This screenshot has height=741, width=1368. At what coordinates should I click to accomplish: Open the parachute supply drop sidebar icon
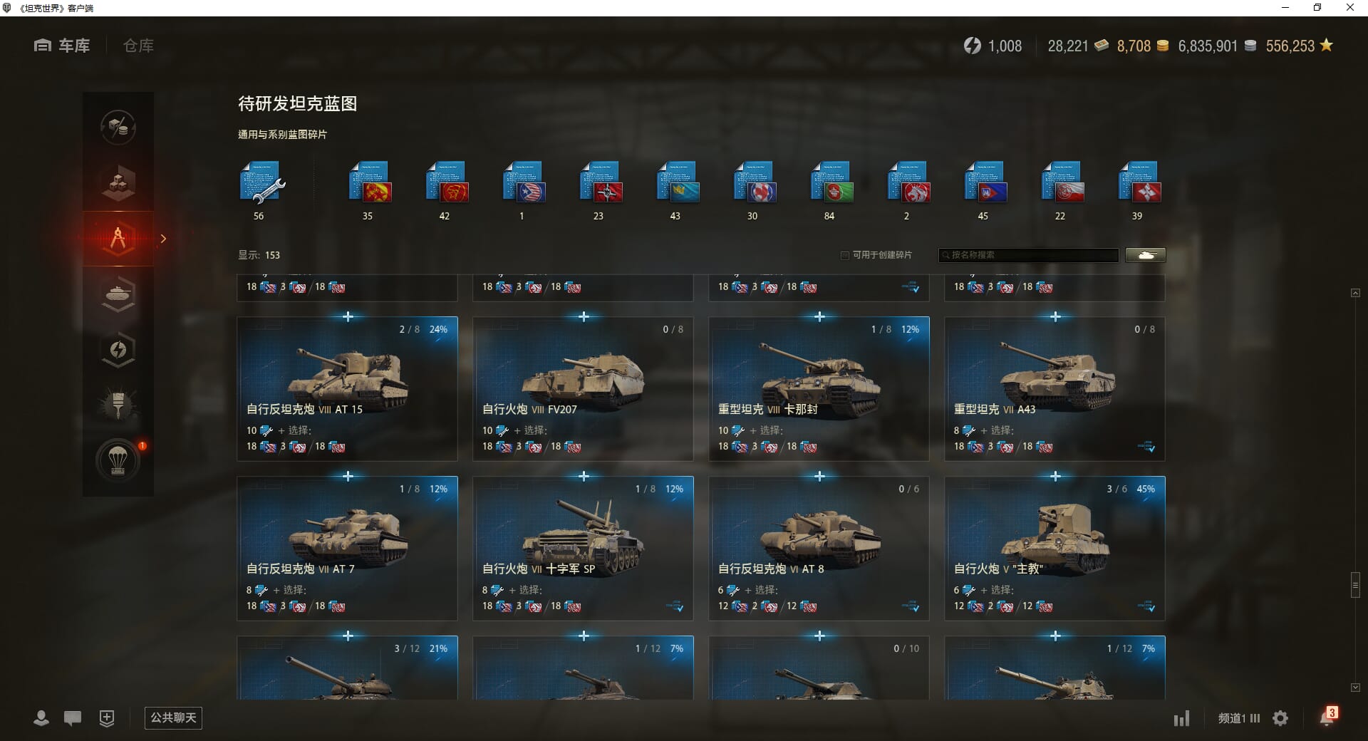(118, 460)
